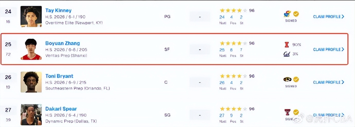This screenshot has height=127, width=355.
Task: Click Claim Profile for Toni Bryant
Action: (329, 82)
